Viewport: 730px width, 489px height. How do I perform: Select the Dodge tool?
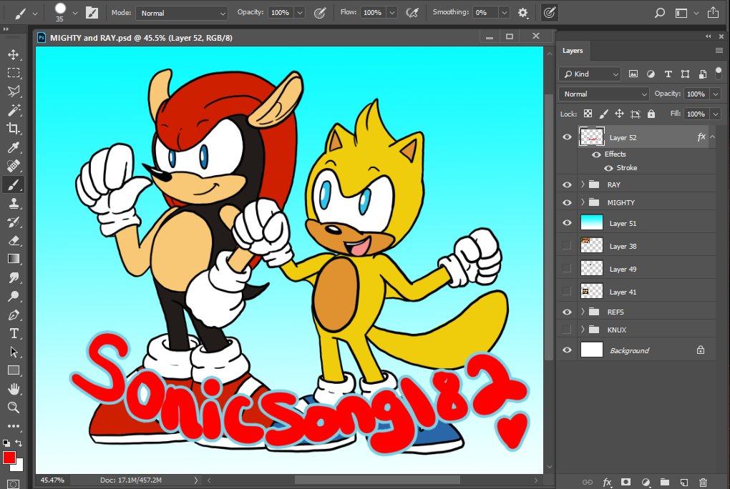point(14,297)
